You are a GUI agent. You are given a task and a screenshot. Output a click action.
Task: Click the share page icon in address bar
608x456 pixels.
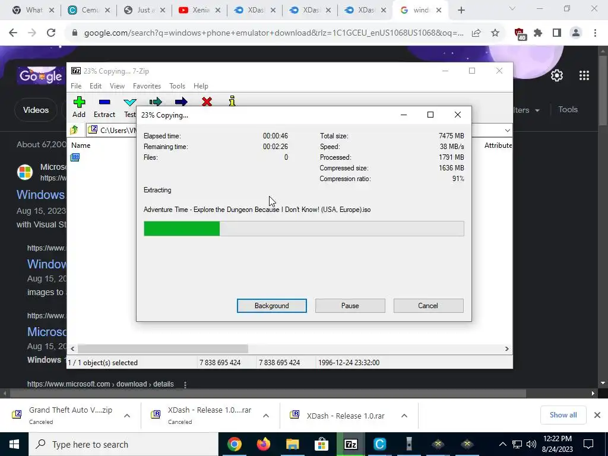476,33
